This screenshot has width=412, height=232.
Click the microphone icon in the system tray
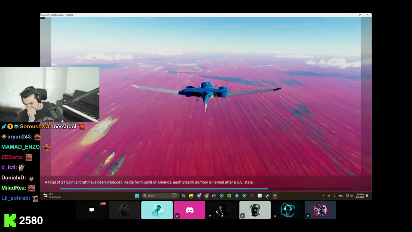(x=334, y=196)
